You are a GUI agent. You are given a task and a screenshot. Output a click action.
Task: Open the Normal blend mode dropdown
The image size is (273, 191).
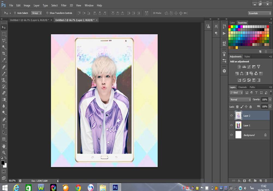click(x=240, y=100)
